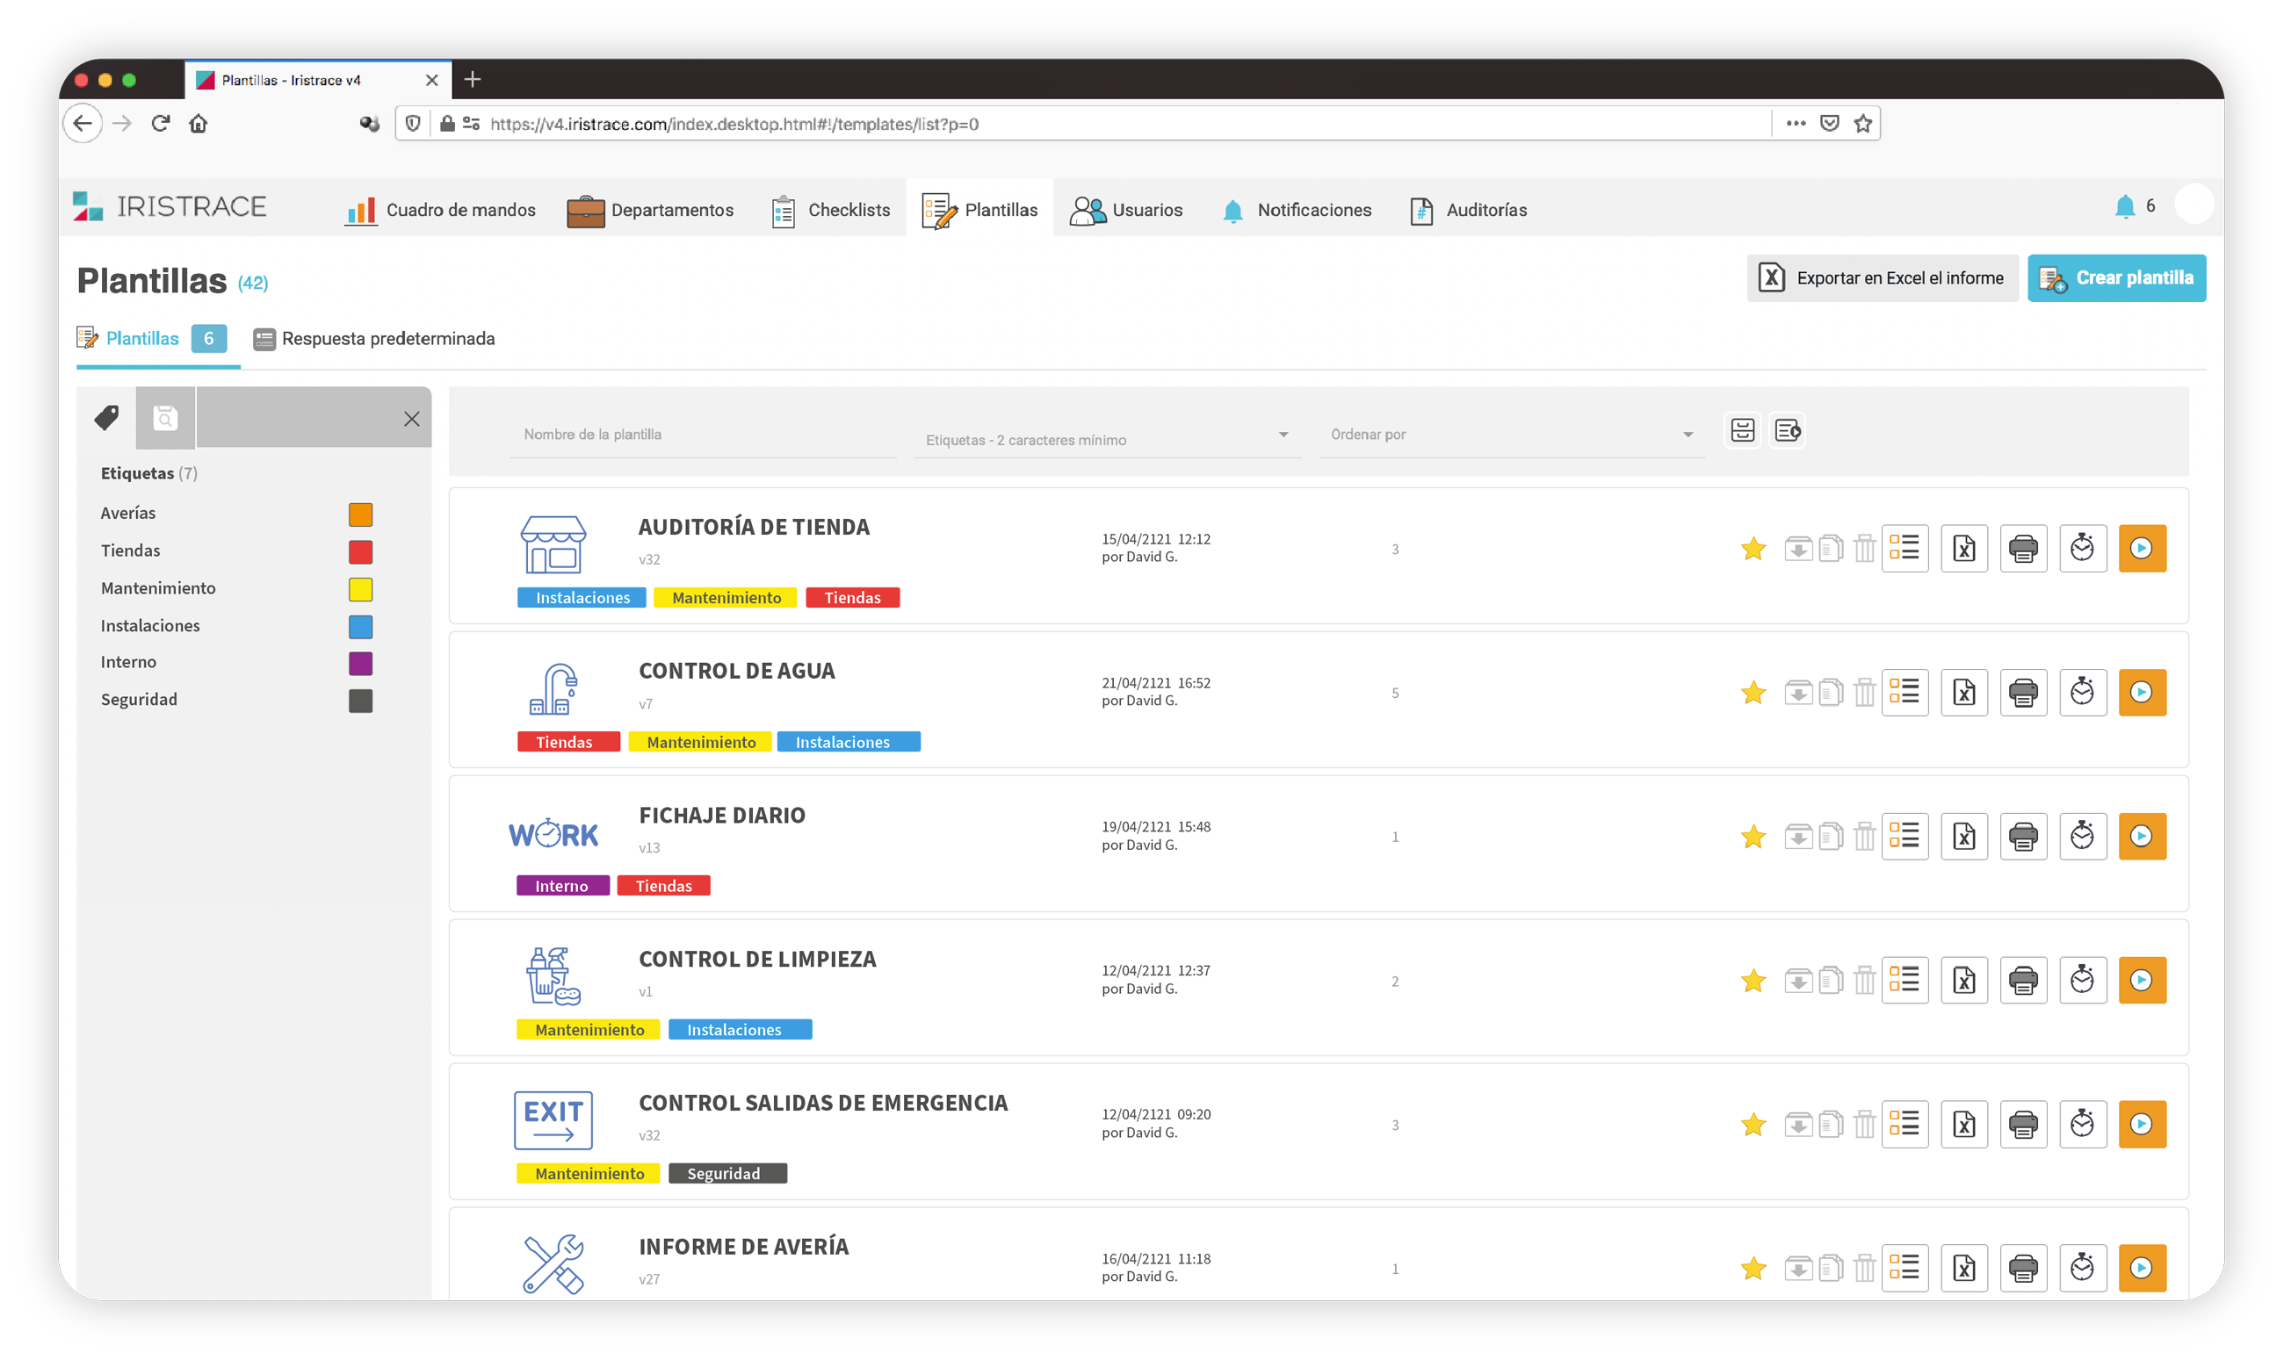Unfavorite the CONTROL DE LIMPIEZA template
This screenshot has height=1360, width=2284.
[x=1753, y=981]
